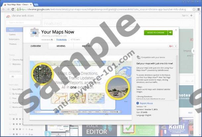The height and width of the screenshot is (137, 202).
Task: Select the Overview tab
Action: coord(35,46)
